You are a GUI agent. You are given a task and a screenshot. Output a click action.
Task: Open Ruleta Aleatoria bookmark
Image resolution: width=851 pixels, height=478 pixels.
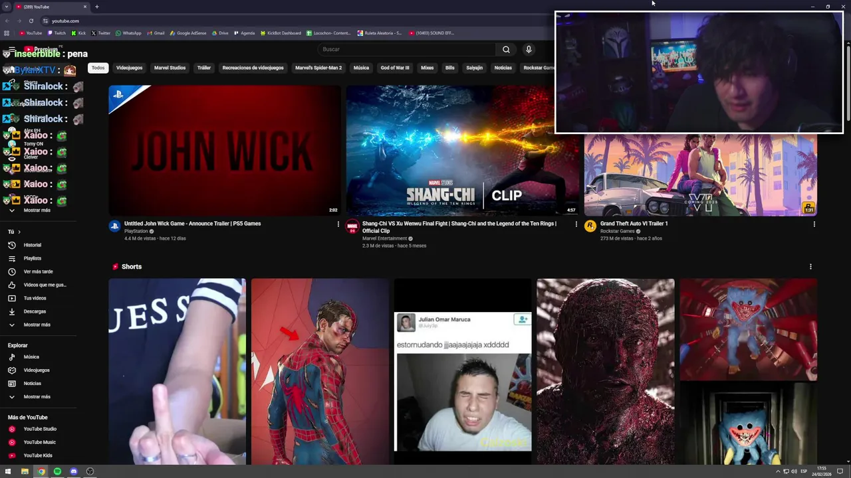click(x=380, y=33)
